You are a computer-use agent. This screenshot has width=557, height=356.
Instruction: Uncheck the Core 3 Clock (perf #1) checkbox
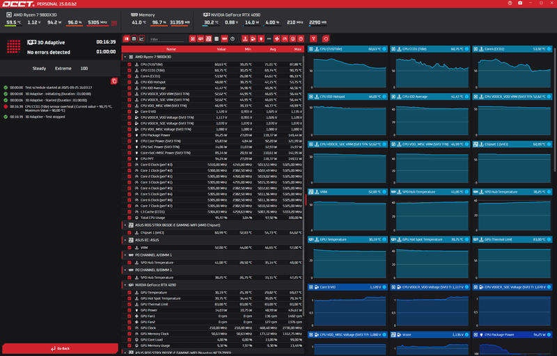tap(130, 182)
